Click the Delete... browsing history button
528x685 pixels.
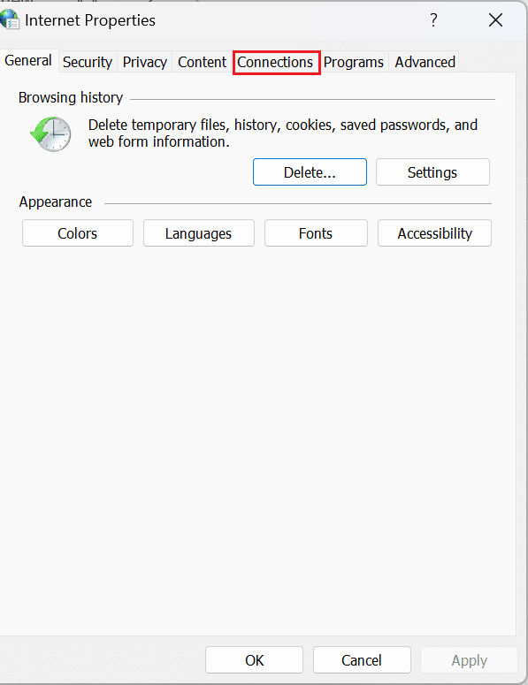[310, 172]
